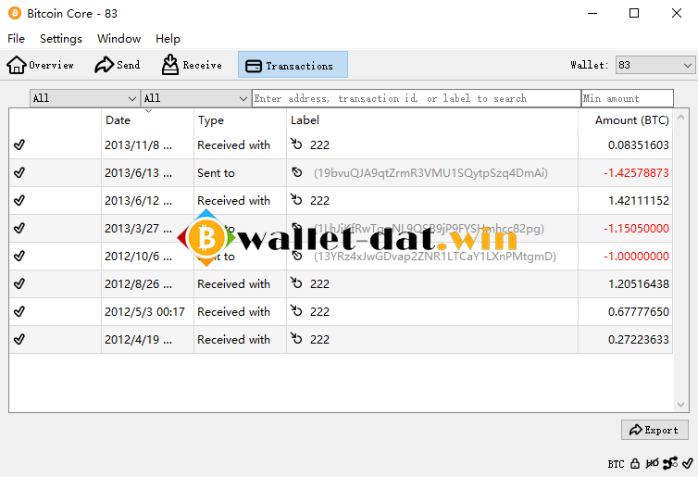Viewport: 698px width, 477px height.
Task: Click scrollbar down arrow of transaction list
Action: [x=680, y=405]
